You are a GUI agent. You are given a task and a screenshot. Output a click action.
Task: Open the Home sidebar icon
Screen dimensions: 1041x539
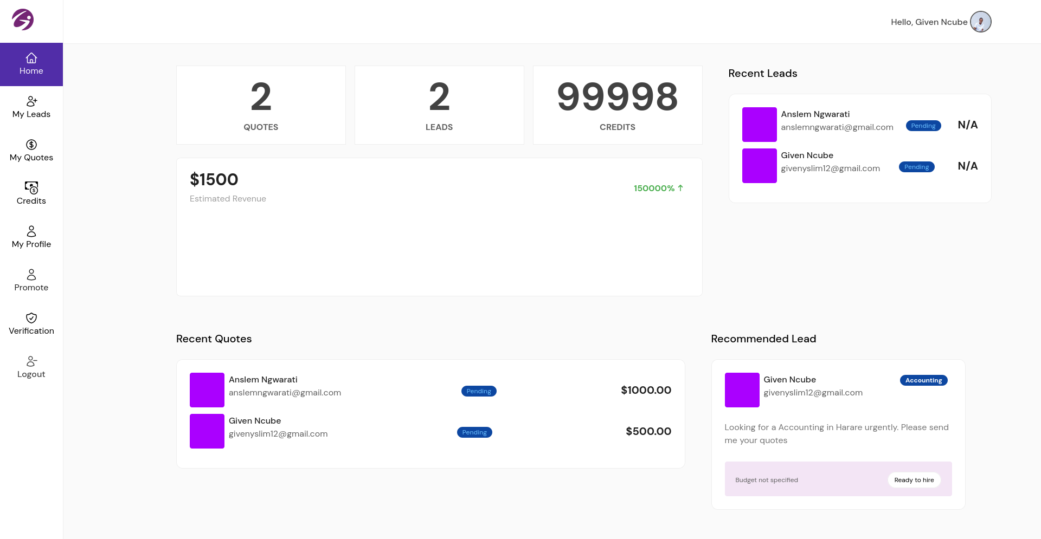tap(31, 58)
